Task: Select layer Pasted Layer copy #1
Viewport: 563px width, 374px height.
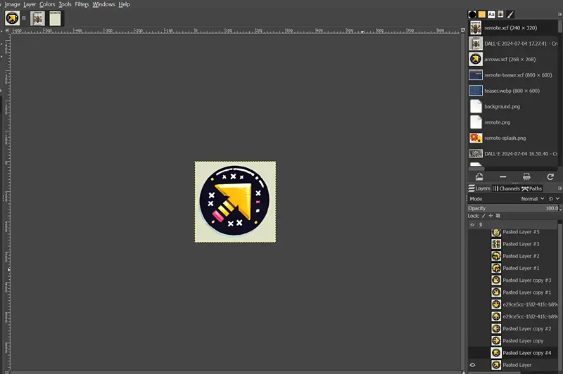Action: point(513,292)
